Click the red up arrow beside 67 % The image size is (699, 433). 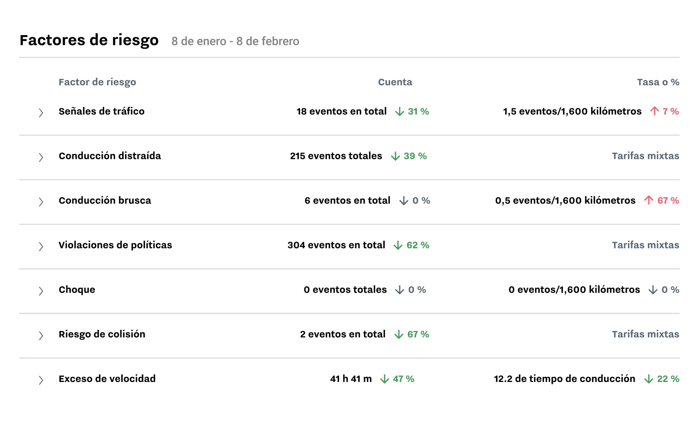[648, 201]
